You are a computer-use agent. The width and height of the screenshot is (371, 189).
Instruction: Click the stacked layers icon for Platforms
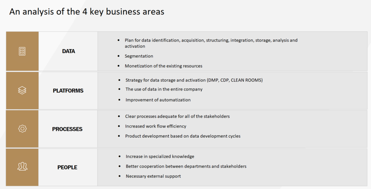tap(22, 90)
